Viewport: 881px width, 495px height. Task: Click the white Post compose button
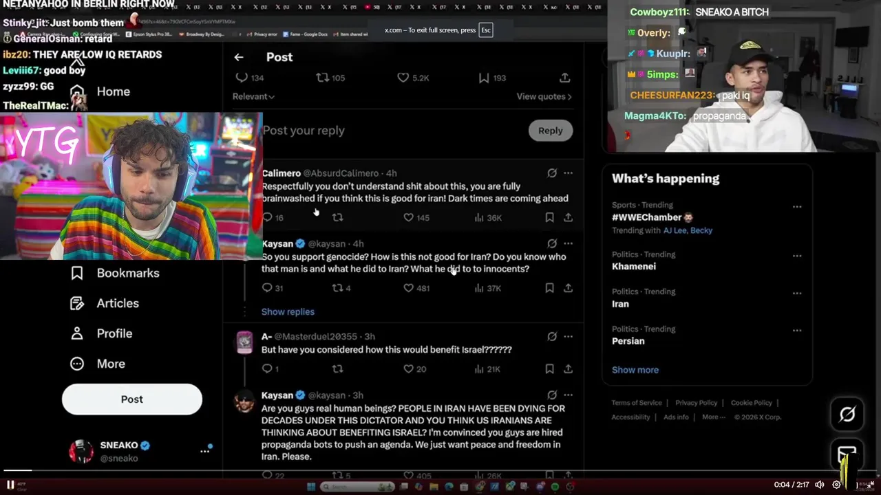132,399
